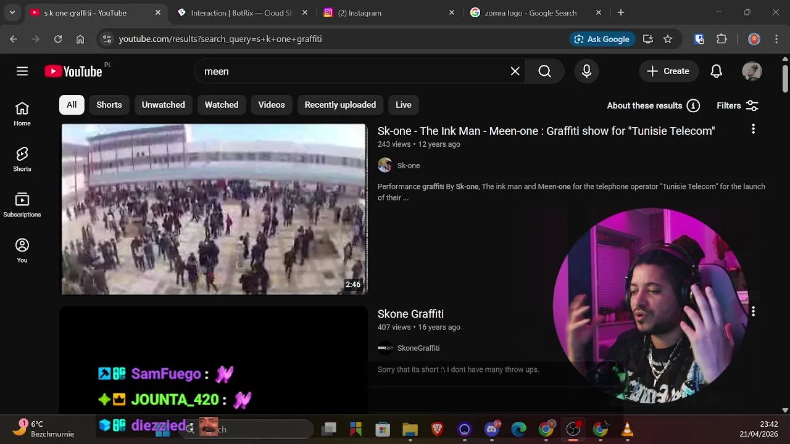The image size is (790, 444).
Task: Go to Home in sidebar
Action: [22, 114]
